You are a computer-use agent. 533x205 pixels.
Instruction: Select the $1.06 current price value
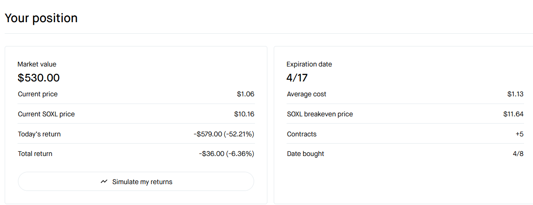coord(246,94)
